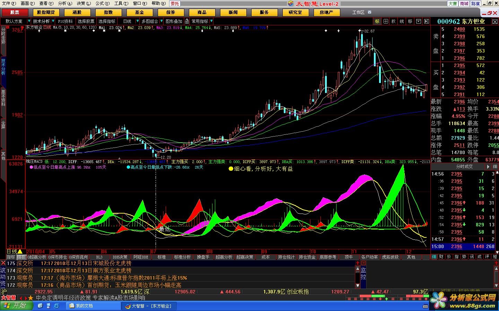Switch to 财 tab in quote side panel
This screenshot has height=311, width=499.
pos(441,257)
